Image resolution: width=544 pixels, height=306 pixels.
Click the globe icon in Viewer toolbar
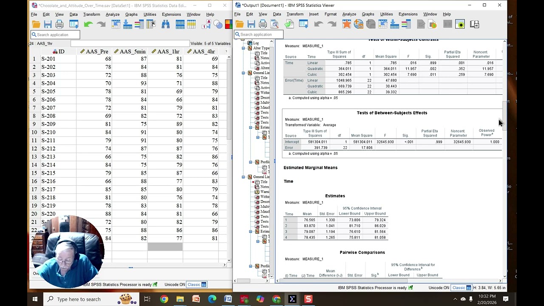(x=358, y=24)
